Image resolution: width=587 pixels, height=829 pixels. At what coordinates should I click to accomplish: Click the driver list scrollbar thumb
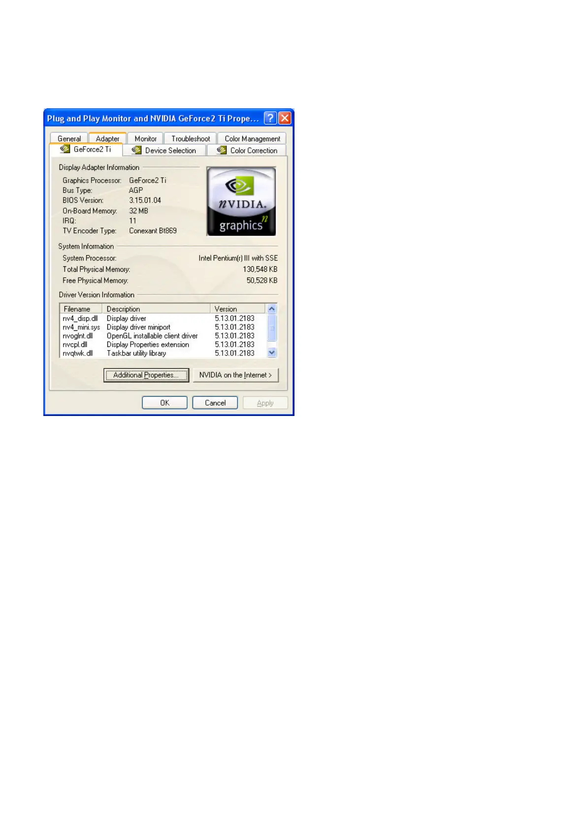(x=271, y=327)
